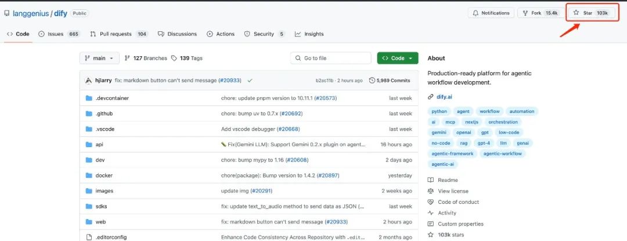The image size is (627, 241).
Task: Switch to the Issues tab
Action: tap(59, 34)
